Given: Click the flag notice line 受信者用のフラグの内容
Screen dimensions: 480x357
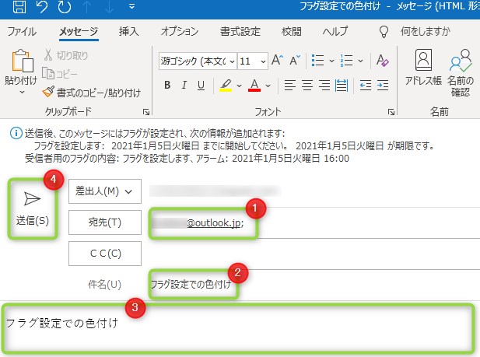Looking at the screenshot, I should coord(187,159).
